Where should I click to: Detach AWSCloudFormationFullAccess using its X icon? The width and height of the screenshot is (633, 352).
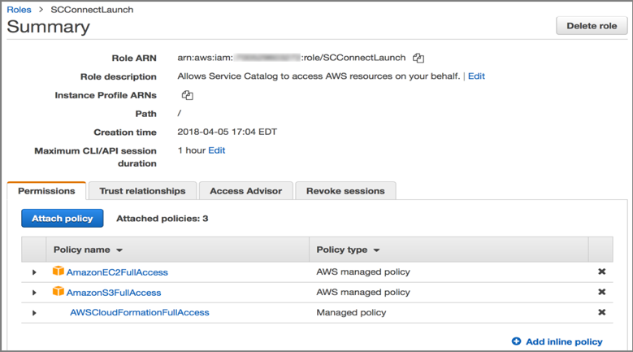[x=601, y=312]
